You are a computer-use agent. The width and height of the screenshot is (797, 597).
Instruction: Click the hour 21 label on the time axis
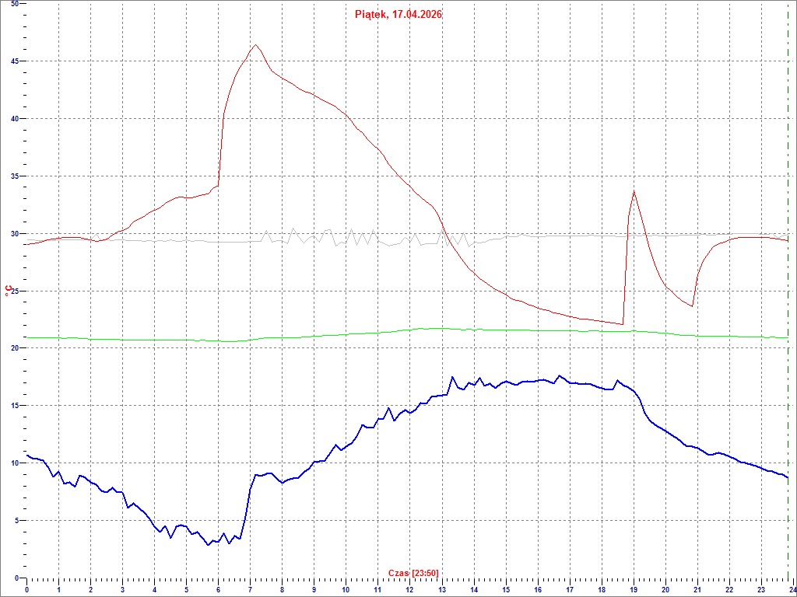point(697,590)
